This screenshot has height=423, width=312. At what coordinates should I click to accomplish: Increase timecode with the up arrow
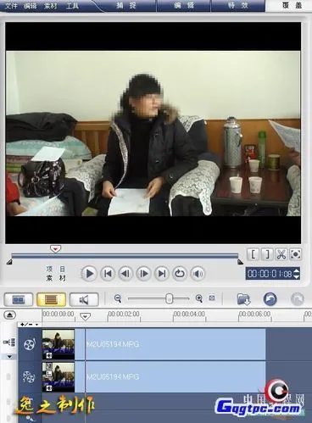pyautogui.click(x=297, y=270)
